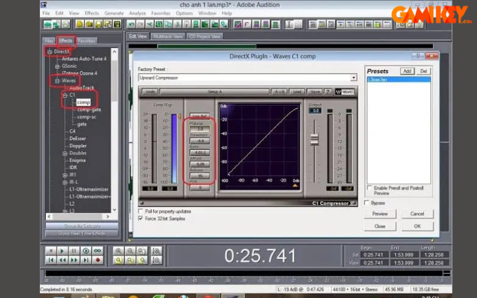
Task: Expand the IR-L node
Action: (65, 182)
